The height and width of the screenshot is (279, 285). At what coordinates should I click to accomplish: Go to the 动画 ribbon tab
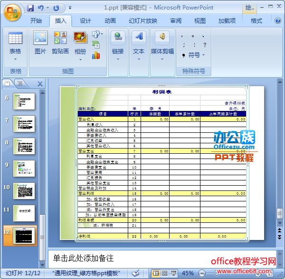coord(110,20)
